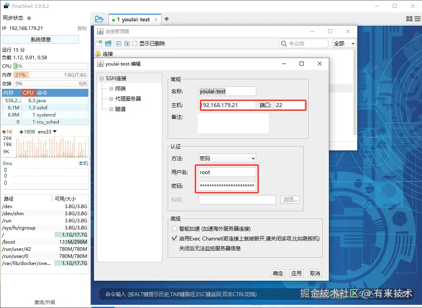Expand all groups in connection manager toolbar
This screenshot has width=422, height=308.
(x=127, y=43)
